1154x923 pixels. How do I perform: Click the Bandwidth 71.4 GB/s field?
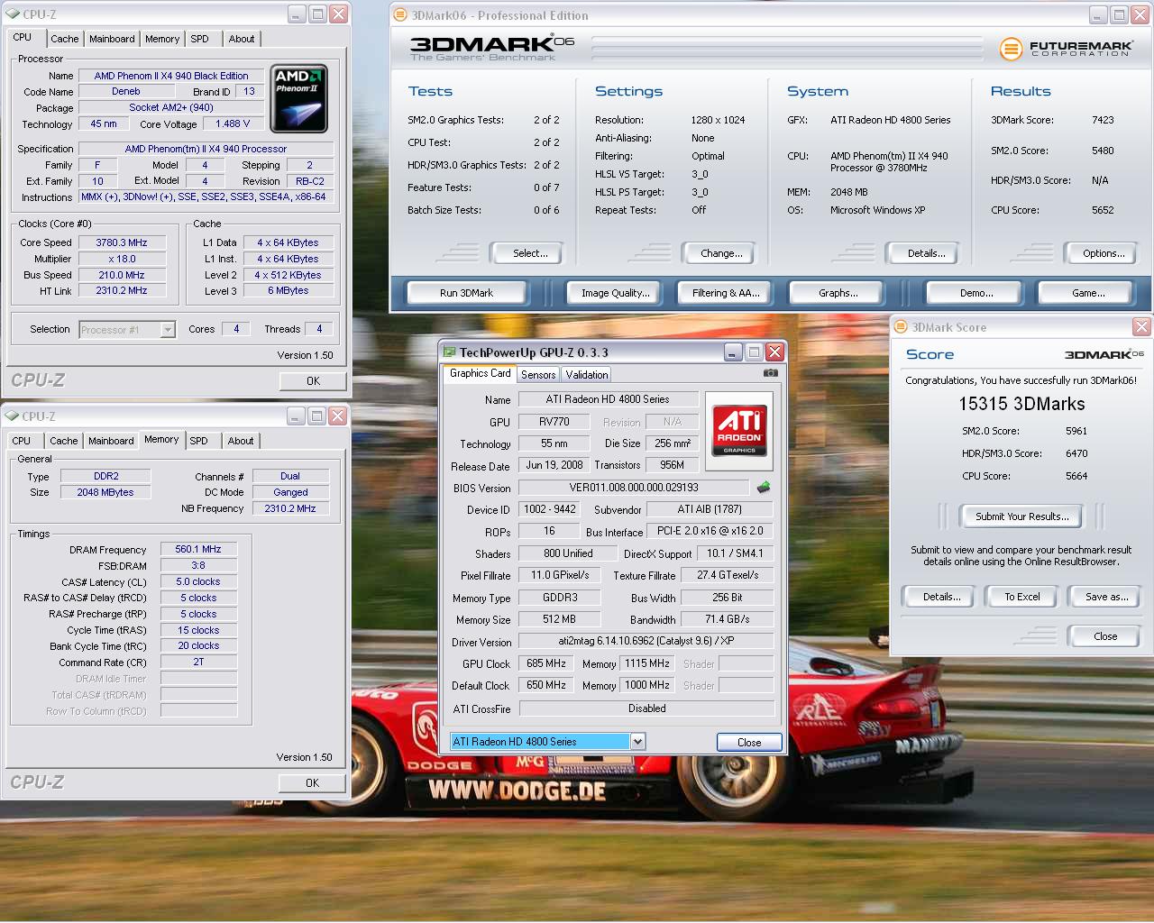pos(727,619)
